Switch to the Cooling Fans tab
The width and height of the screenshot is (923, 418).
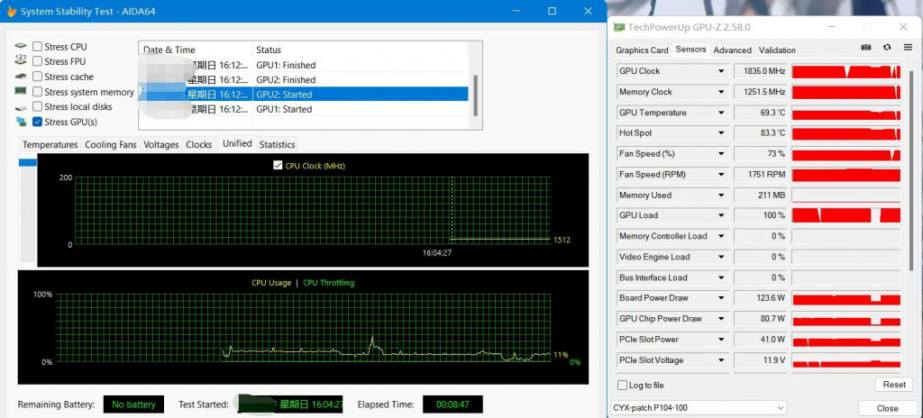tap(111, 144)
